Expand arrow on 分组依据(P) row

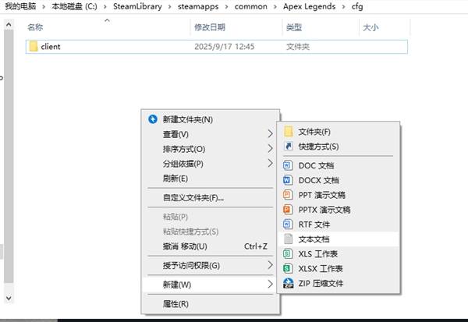270,163
